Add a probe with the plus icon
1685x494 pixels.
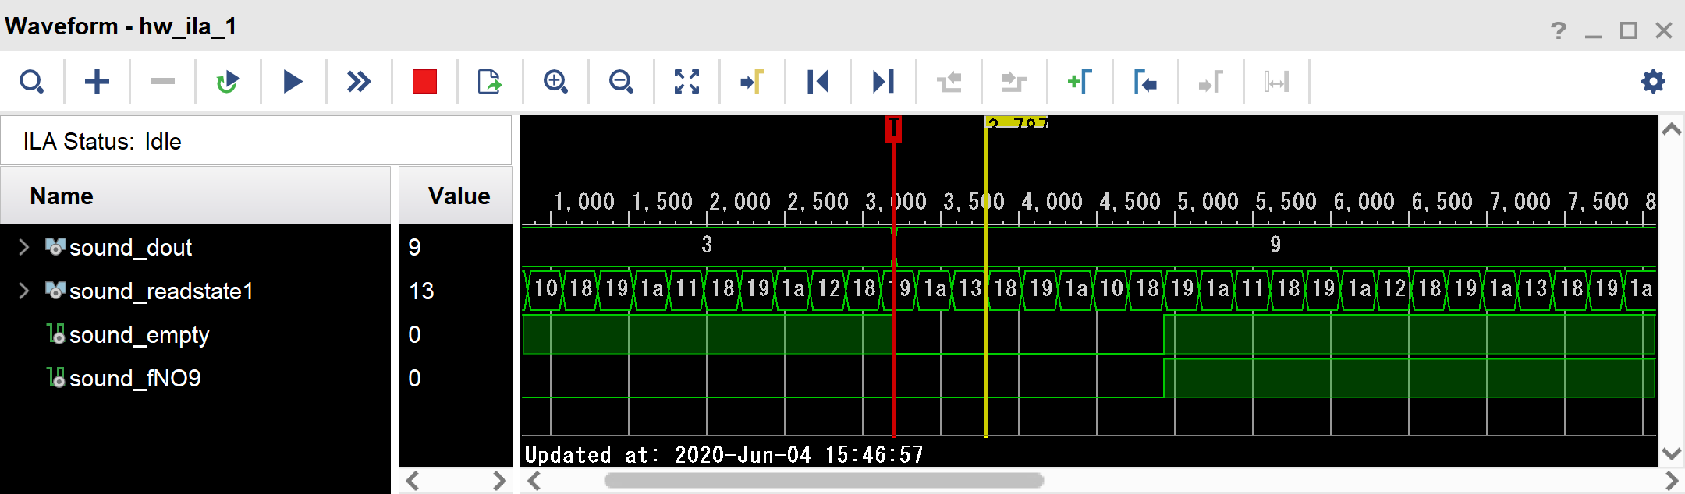click(x=97, y=81)
